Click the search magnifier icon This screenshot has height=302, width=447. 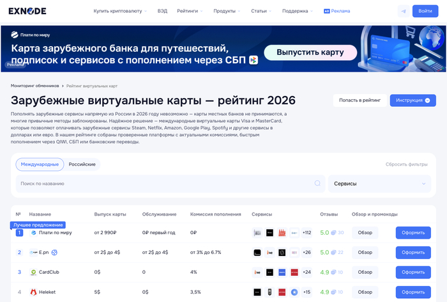[x=317, y=184]
